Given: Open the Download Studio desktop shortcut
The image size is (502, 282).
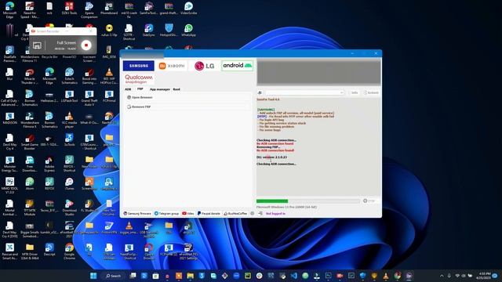Looking at the screenshot, I should [69, 208].
